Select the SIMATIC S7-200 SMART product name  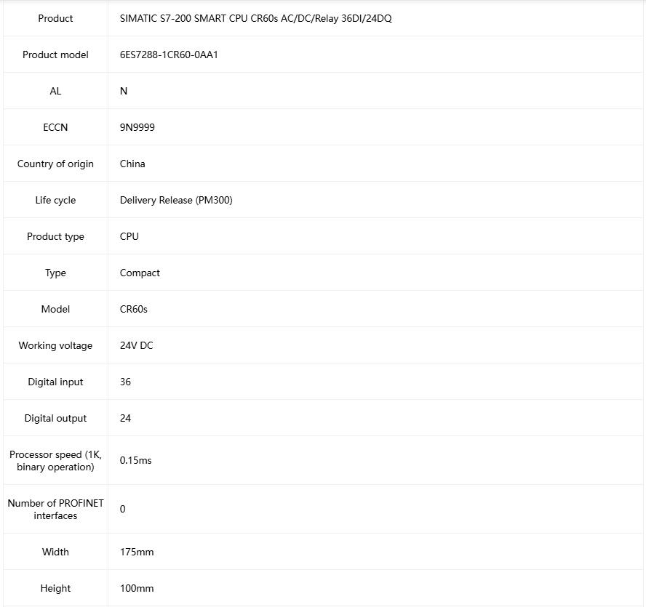click(x=255, y=18)
